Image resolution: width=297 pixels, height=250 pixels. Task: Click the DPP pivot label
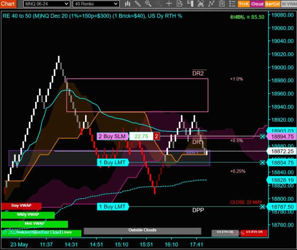coord(198,210)
